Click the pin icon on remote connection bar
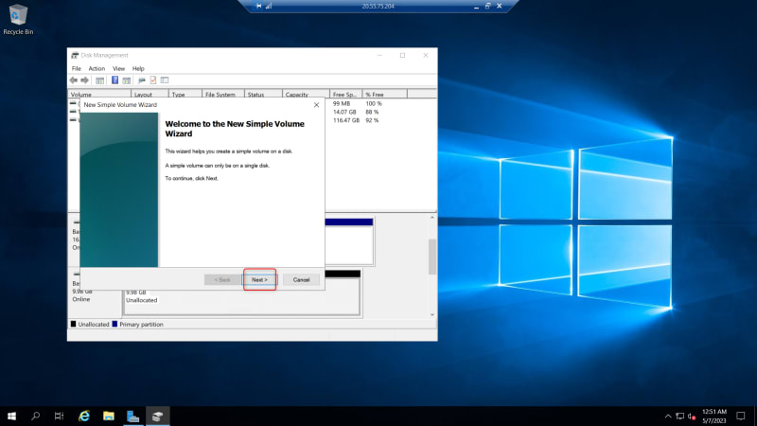The height and width of the screenshot is (426, 757). click(x=258, y=6)
